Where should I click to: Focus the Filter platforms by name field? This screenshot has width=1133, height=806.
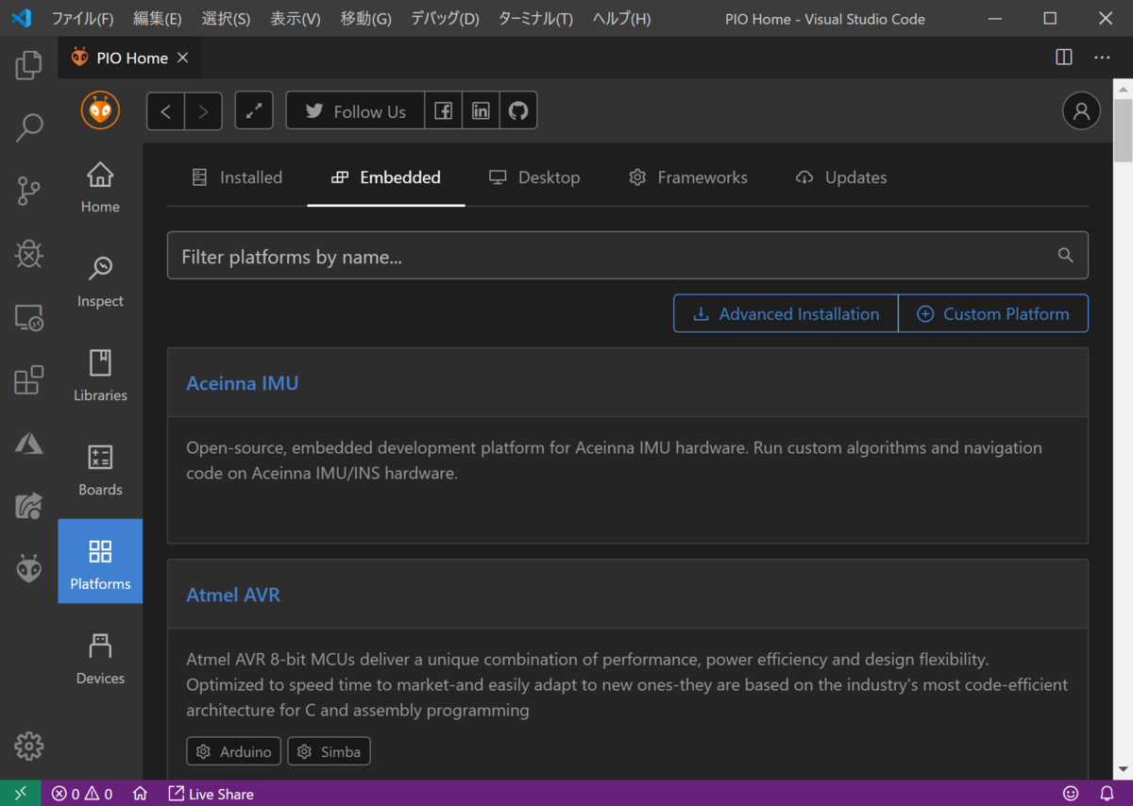[628, 256]
